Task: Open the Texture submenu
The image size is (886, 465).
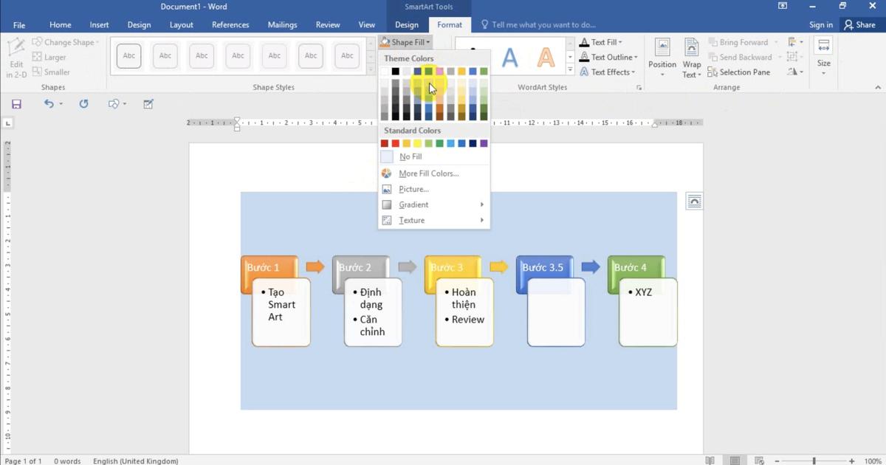Action: [x=433, y=220]
